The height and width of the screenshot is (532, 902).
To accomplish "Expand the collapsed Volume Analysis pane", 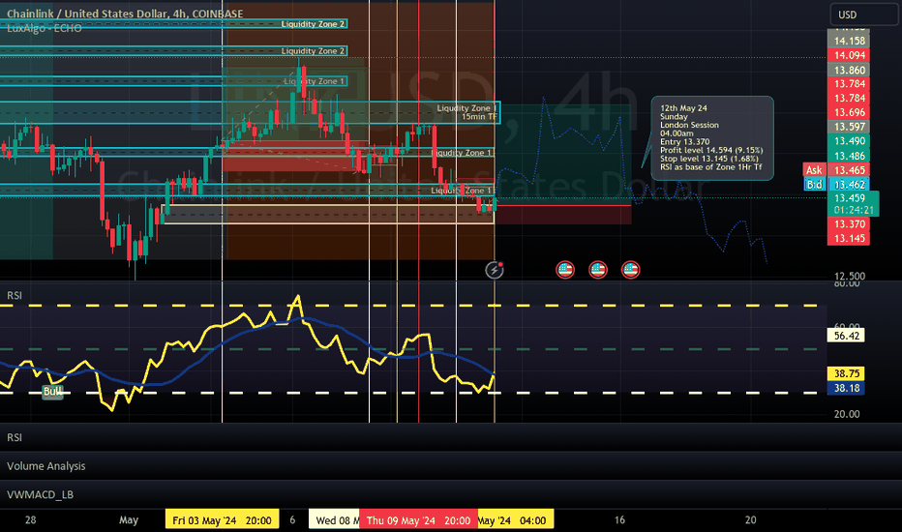I will (46, 466).
